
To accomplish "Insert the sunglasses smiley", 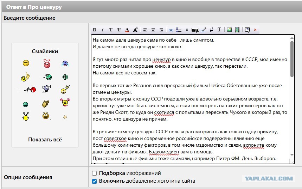I will 26,63.
